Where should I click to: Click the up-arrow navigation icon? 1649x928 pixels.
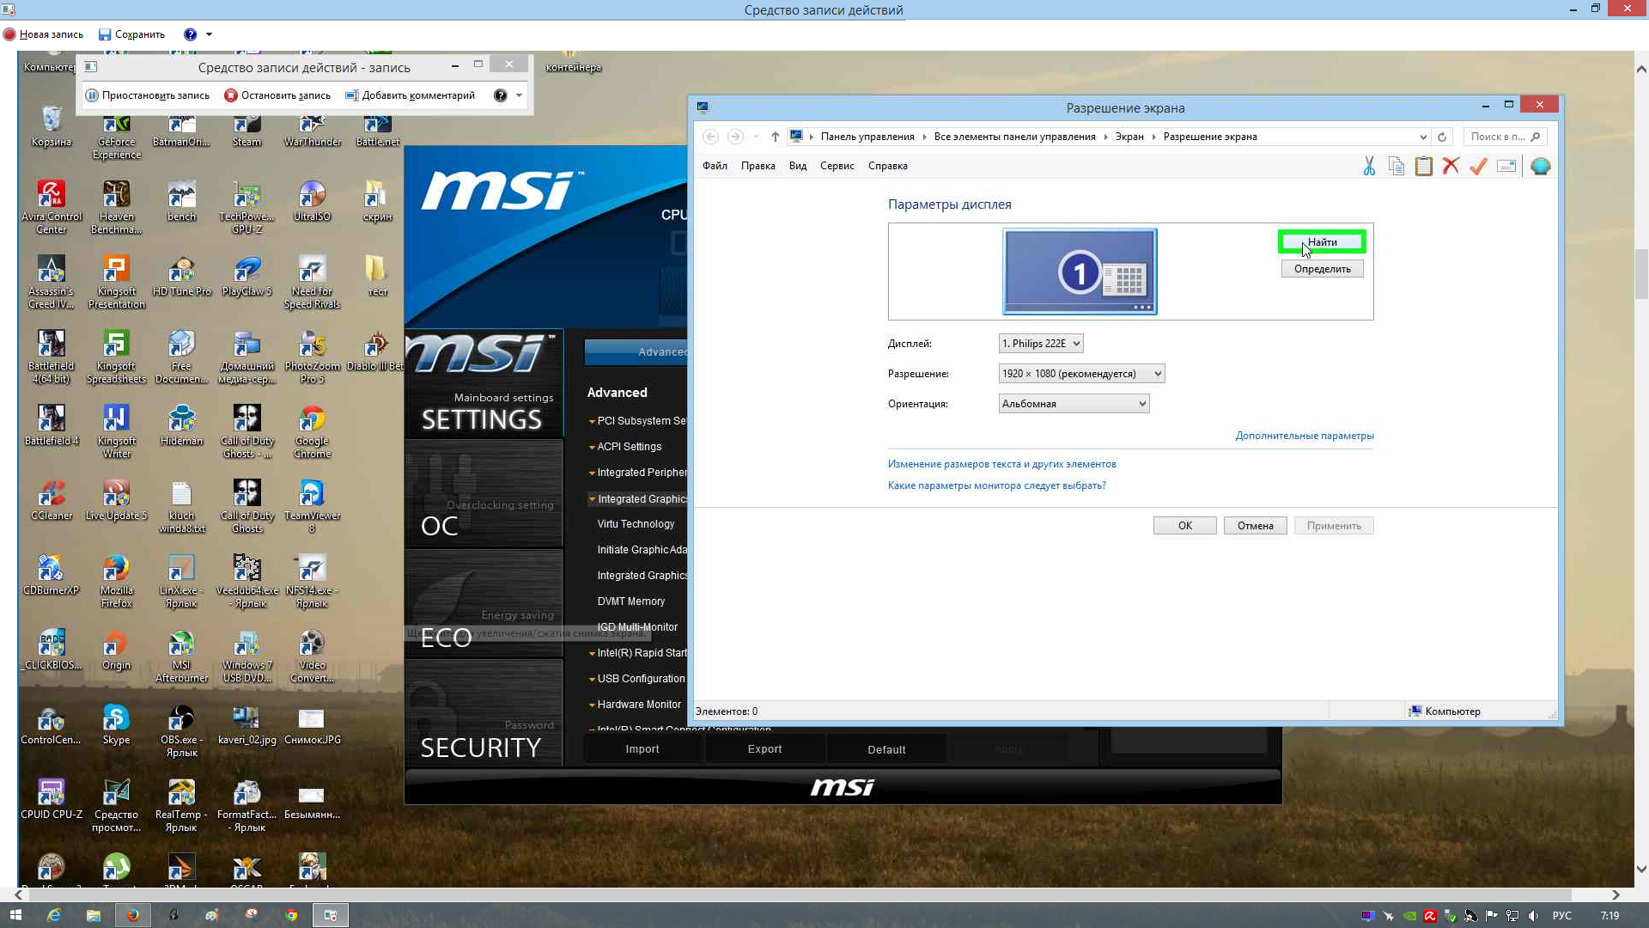tap(775, 137)
